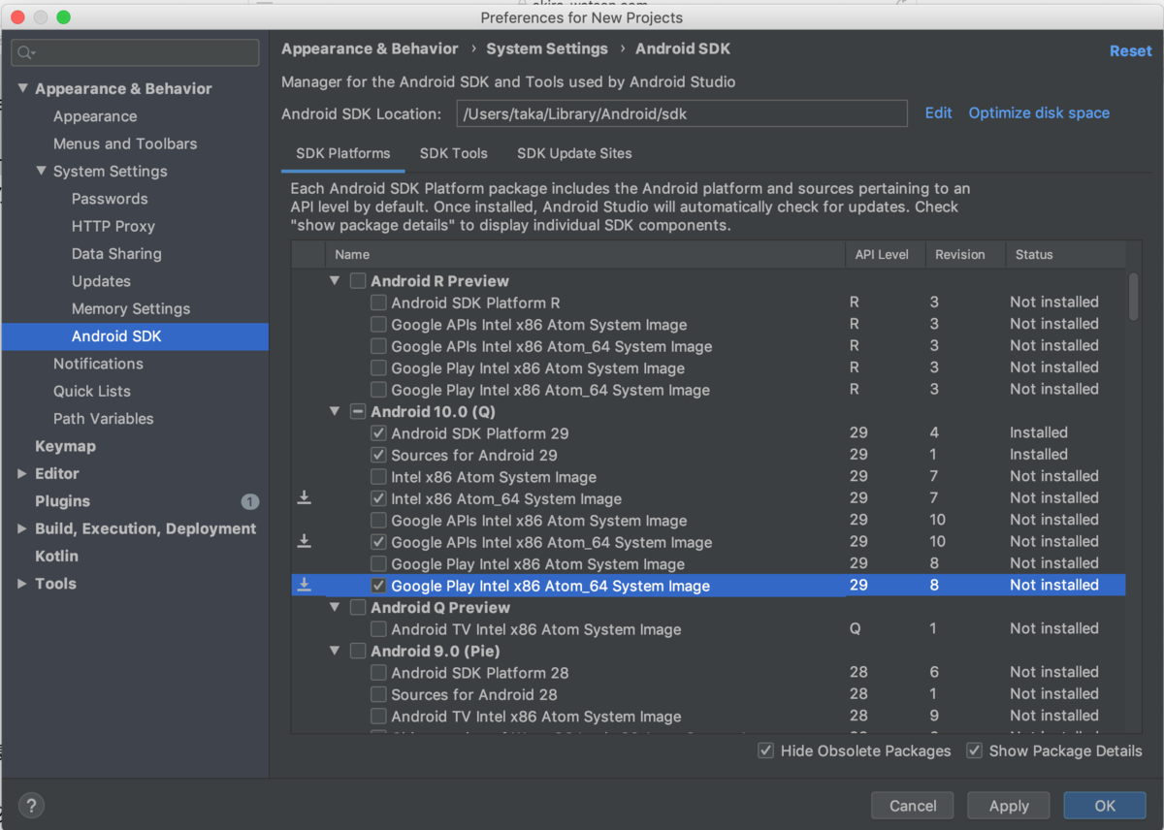Switch to the SDK Tools tab
Image resolution: width=1164 pixels, height=830 pixels.
click(x=453, y=153)
